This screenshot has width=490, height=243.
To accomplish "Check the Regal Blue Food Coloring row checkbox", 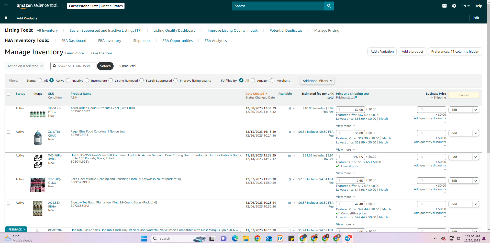I will pyautogui.click(x=9, y=132).
